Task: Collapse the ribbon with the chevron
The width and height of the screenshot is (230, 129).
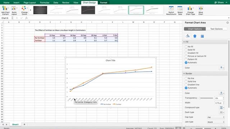Action: (x=227, y=3)
